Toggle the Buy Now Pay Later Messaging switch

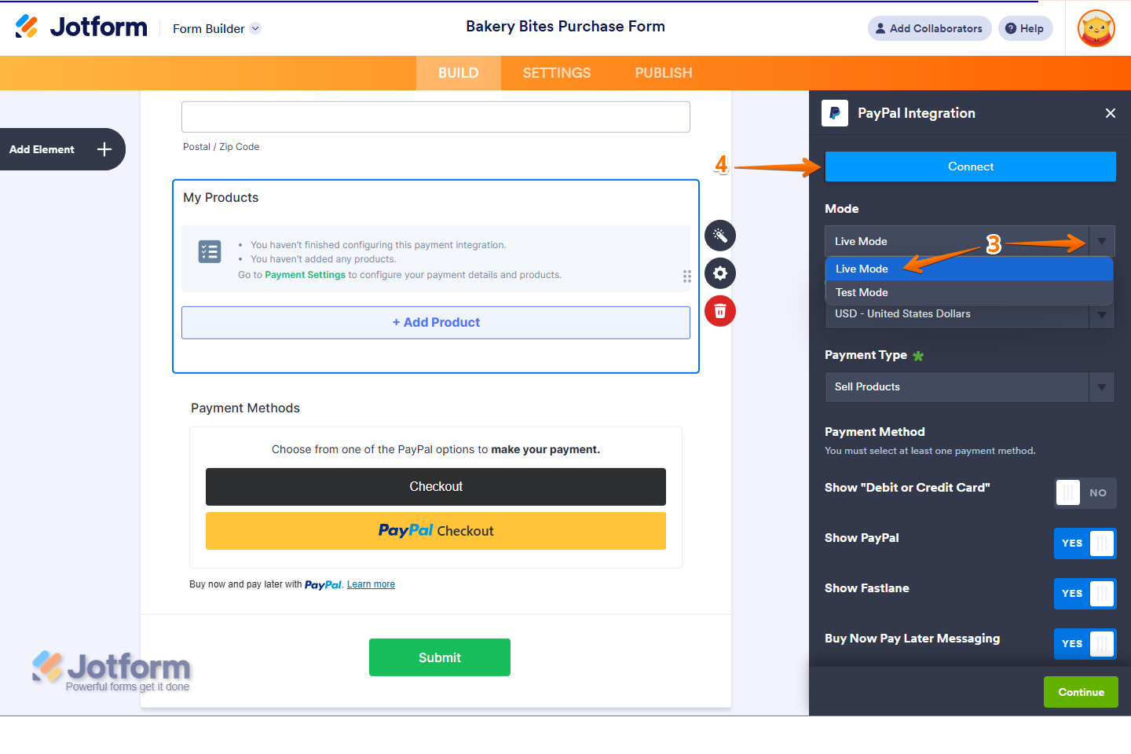click(1085, 644)
